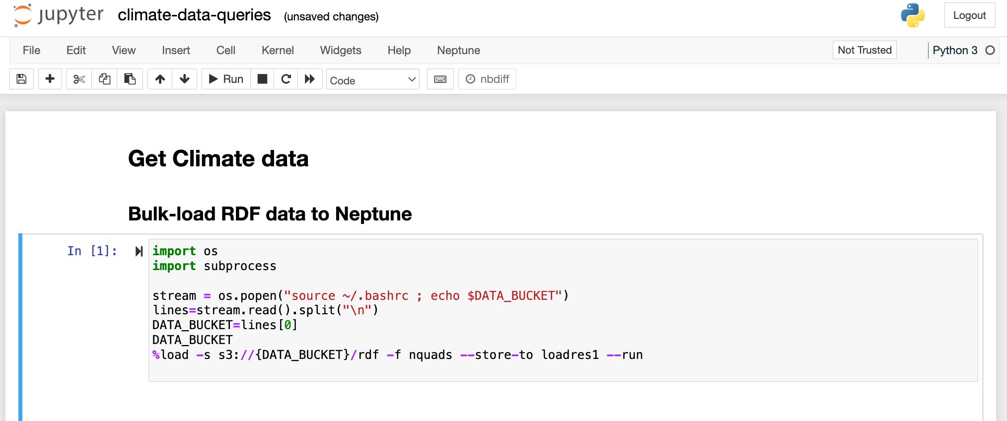Open the Edit menu
Image resolution: width=1007 pixels, height=421 pixels.
coord(76,50)
